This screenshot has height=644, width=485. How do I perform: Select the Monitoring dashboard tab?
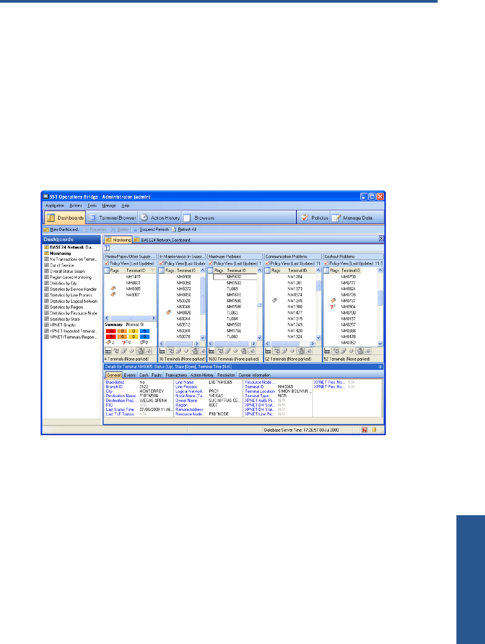pyautogui.click(x=118, y=240)
